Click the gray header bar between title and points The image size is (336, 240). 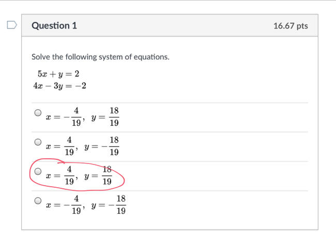tap(176, 26)
